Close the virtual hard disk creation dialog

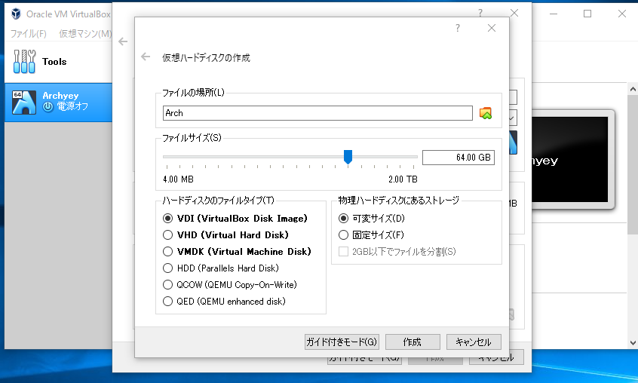(x=492, y=28)
